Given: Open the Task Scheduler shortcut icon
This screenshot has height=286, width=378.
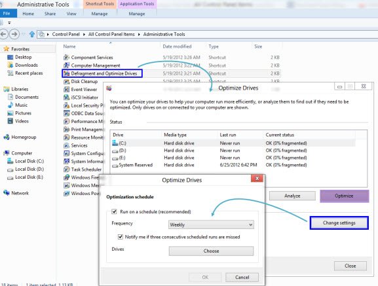Looking at the screenshot, I should click(67, 170).
